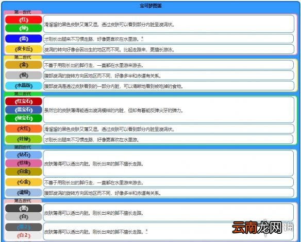This screenshot has width=301, height=242.
Task: Click the 第四世代 section heading
Action: point(23,147)
